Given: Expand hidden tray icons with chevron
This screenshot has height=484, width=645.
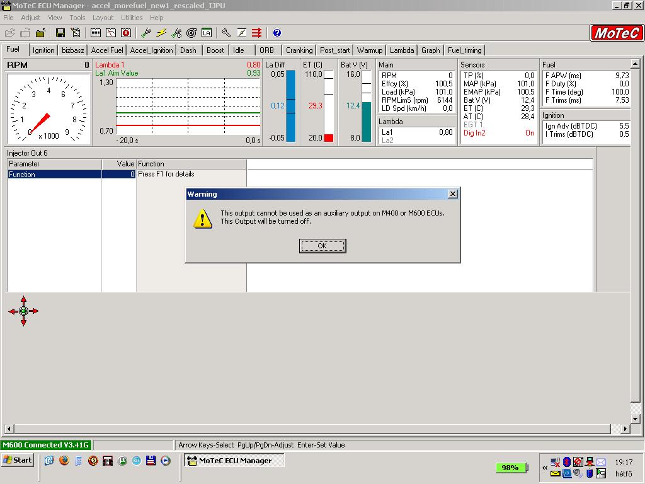Looking at the screenshot, I should click(x=545, y=468).
